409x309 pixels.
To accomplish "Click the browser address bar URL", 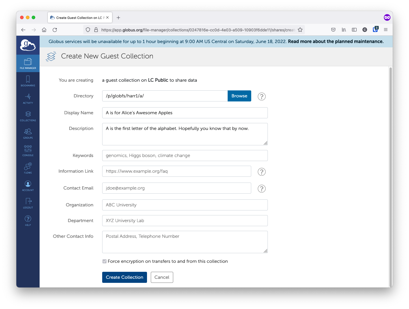I will click(198, 30).
